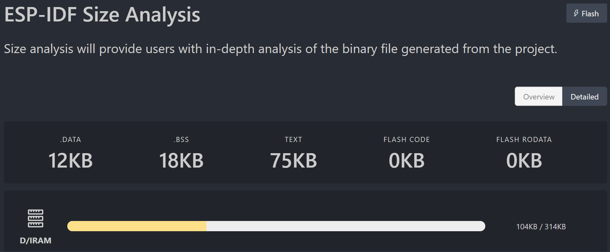
Task: Click the RAM module icon above D/IRAM label
Action: [x=36, y=217]
